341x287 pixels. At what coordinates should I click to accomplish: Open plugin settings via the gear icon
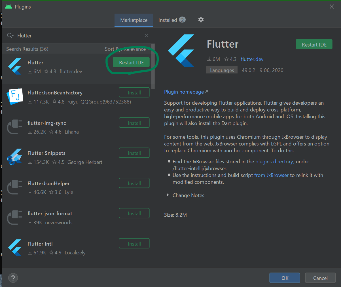pyautogui.click(x=201, y=20)
